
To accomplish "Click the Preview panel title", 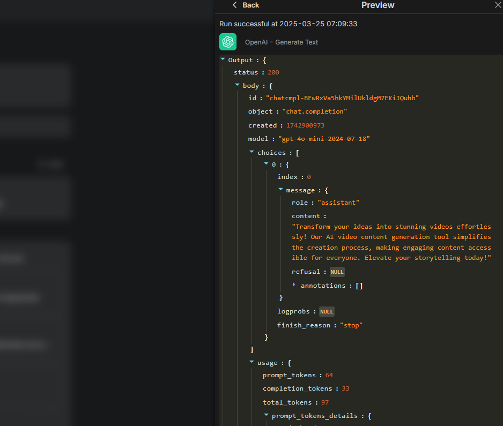I will 378,5.
